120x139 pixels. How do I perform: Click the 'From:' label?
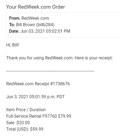15,18
